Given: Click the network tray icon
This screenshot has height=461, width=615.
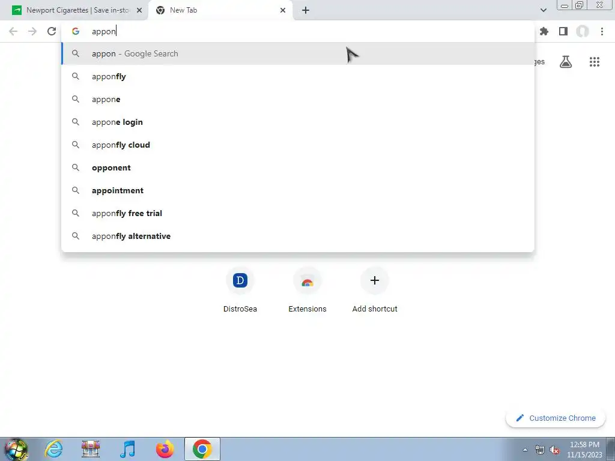Looking at the screenshot, I should click(x=540, y=450).
